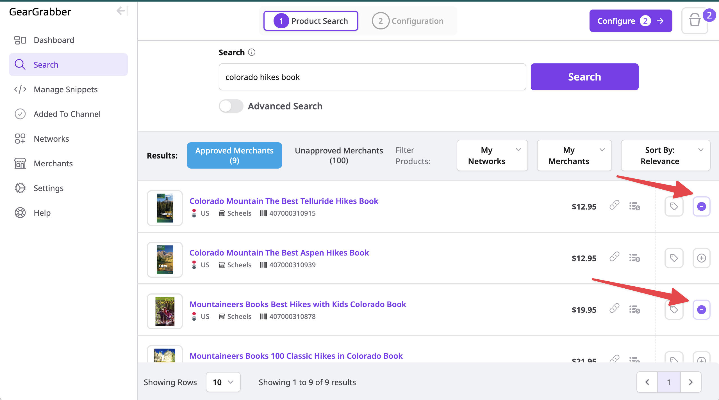Image resolution: width=719 pixels, height=400 pixels.
Task: Open Manage Snippets in sidebar
Action: [65, 89]
